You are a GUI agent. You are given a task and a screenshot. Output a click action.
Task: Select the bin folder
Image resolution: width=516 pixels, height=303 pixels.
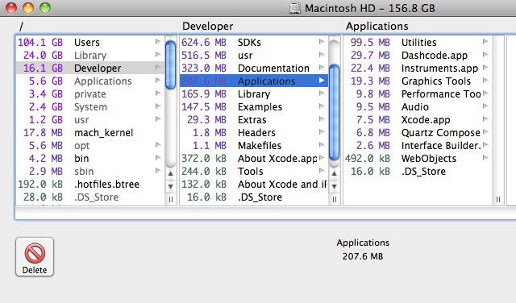90,158
